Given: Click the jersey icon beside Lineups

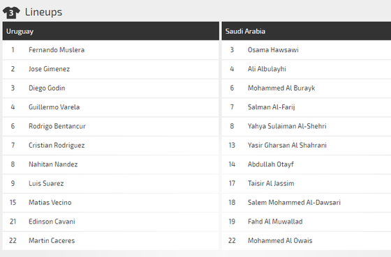Looking at the screenshot, I should click(11, 13).
